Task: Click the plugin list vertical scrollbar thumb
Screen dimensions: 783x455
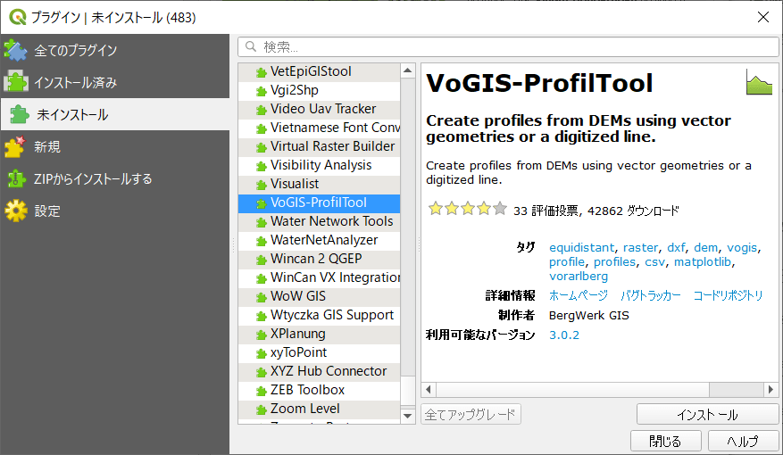Action: tap(407, 392)
